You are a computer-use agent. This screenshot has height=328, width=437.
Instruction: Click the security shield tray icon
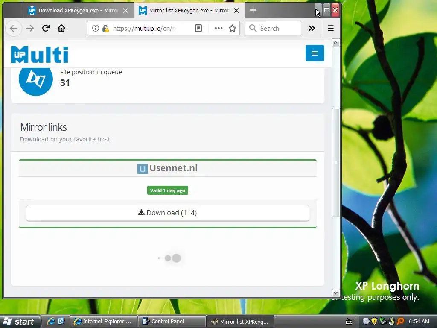pyautogui.click(x=374, y=321)
